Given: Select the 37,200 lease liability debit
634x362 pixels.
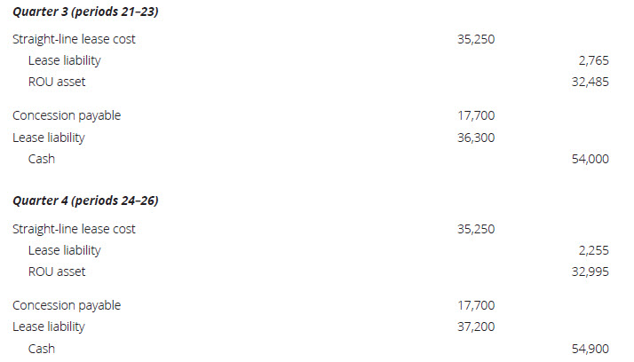Looking at the screenshot, I should tap(476, 327).
